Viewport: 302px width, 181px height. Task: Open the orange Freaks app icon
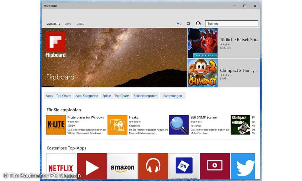coord(117,125)
